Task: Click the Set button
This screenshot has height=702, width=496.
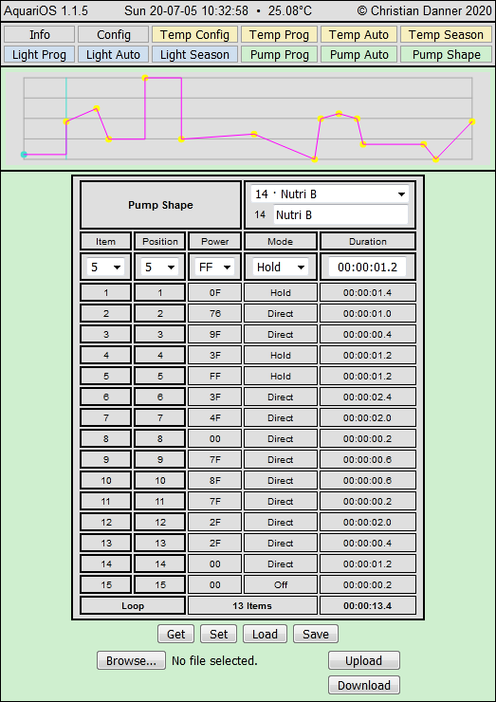Action: [x=218, y=634]
